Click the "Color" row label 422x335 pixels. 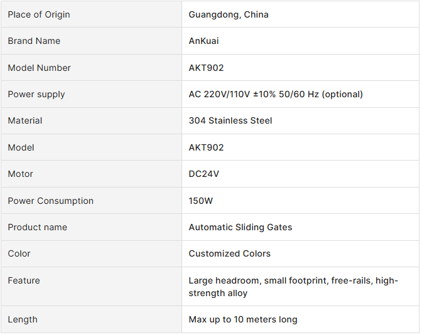coord(19,253)
